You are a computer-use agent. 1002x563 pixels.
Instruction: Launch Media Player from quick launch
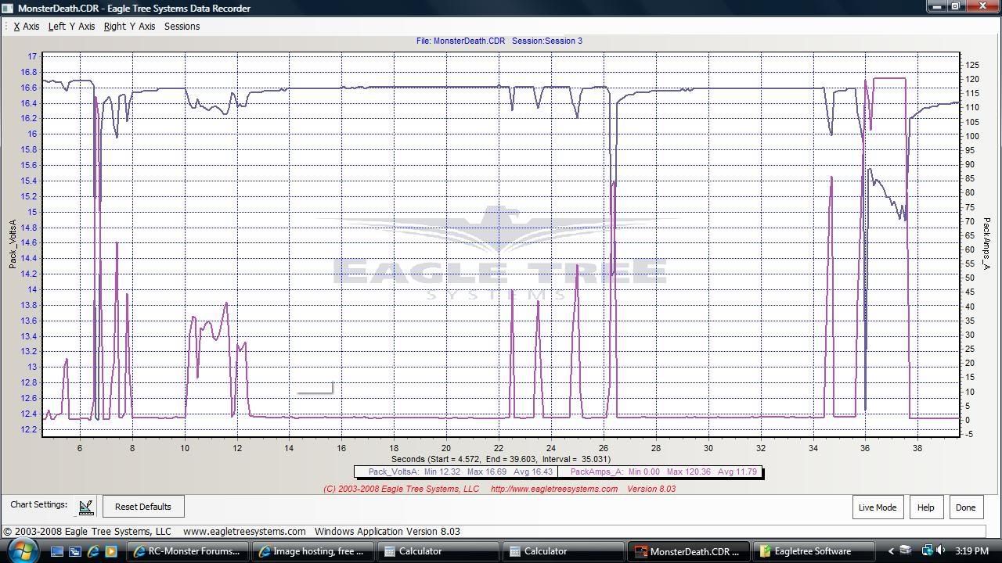[111, 551]
